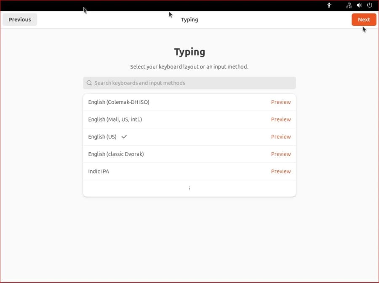
Task: Click the volume speaker icon
Action: pos(359,5)
